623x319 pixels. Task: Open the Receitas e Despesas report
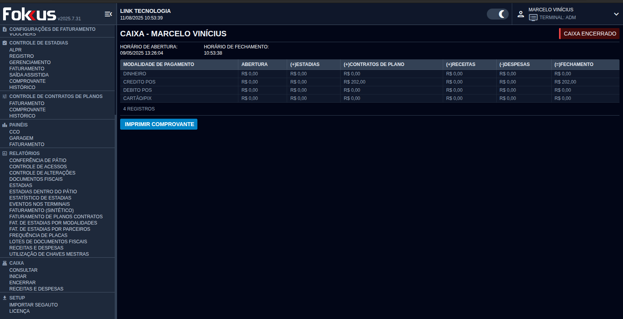pos(36,248)
